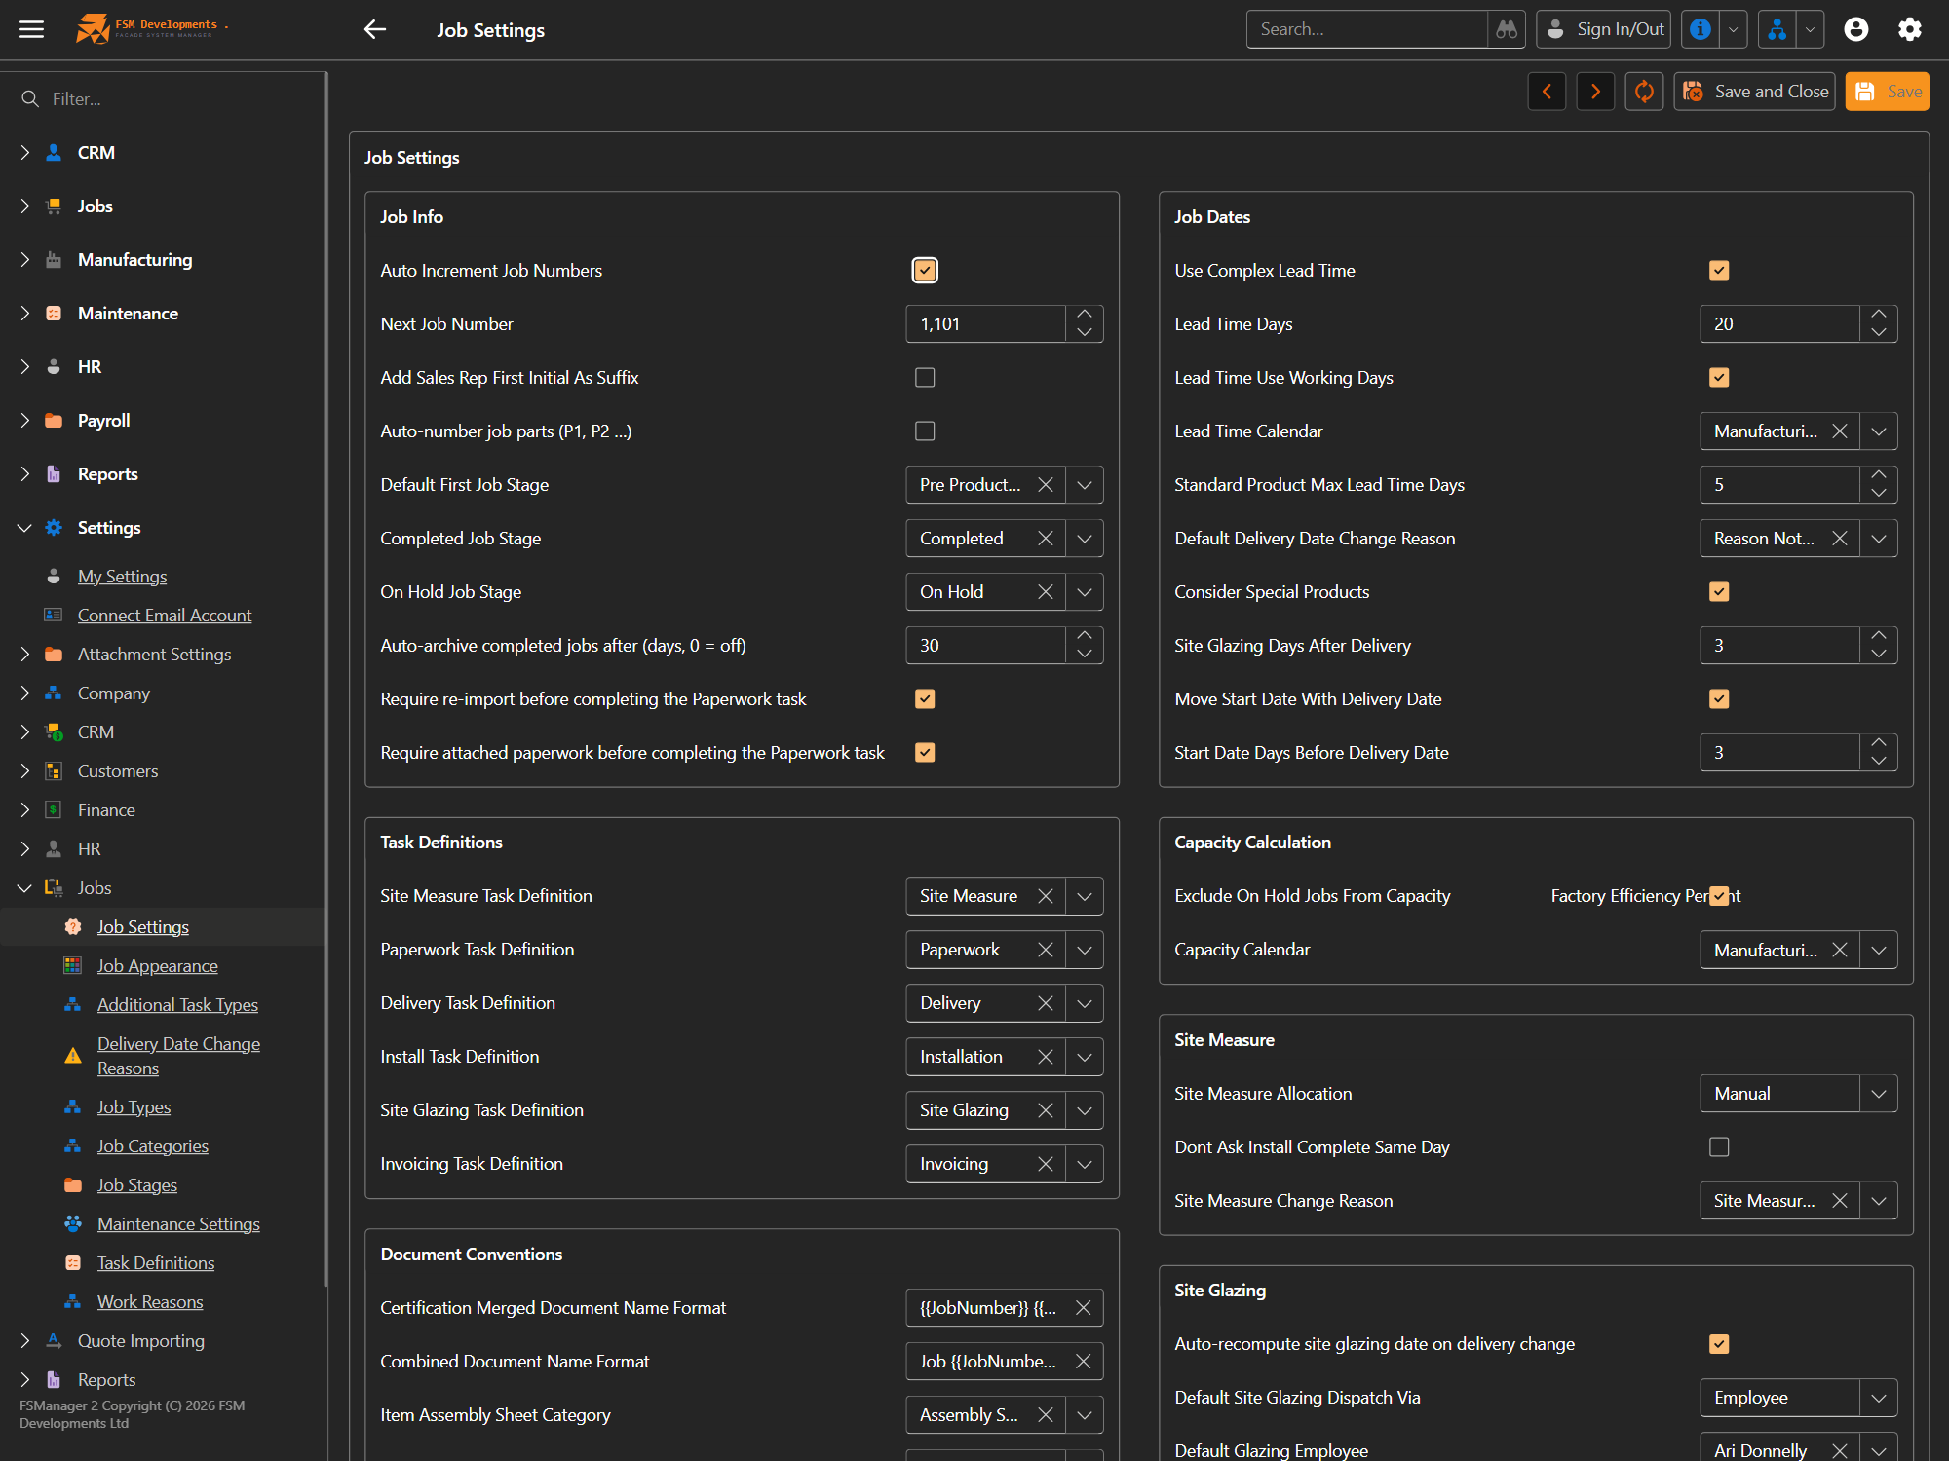Open the Finance settings item
The height and width of the screenshot is (1461, 1949).
coord(106,810)
